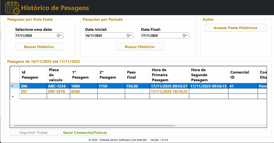Expand the Data Inicial date picker

point(129,35)
